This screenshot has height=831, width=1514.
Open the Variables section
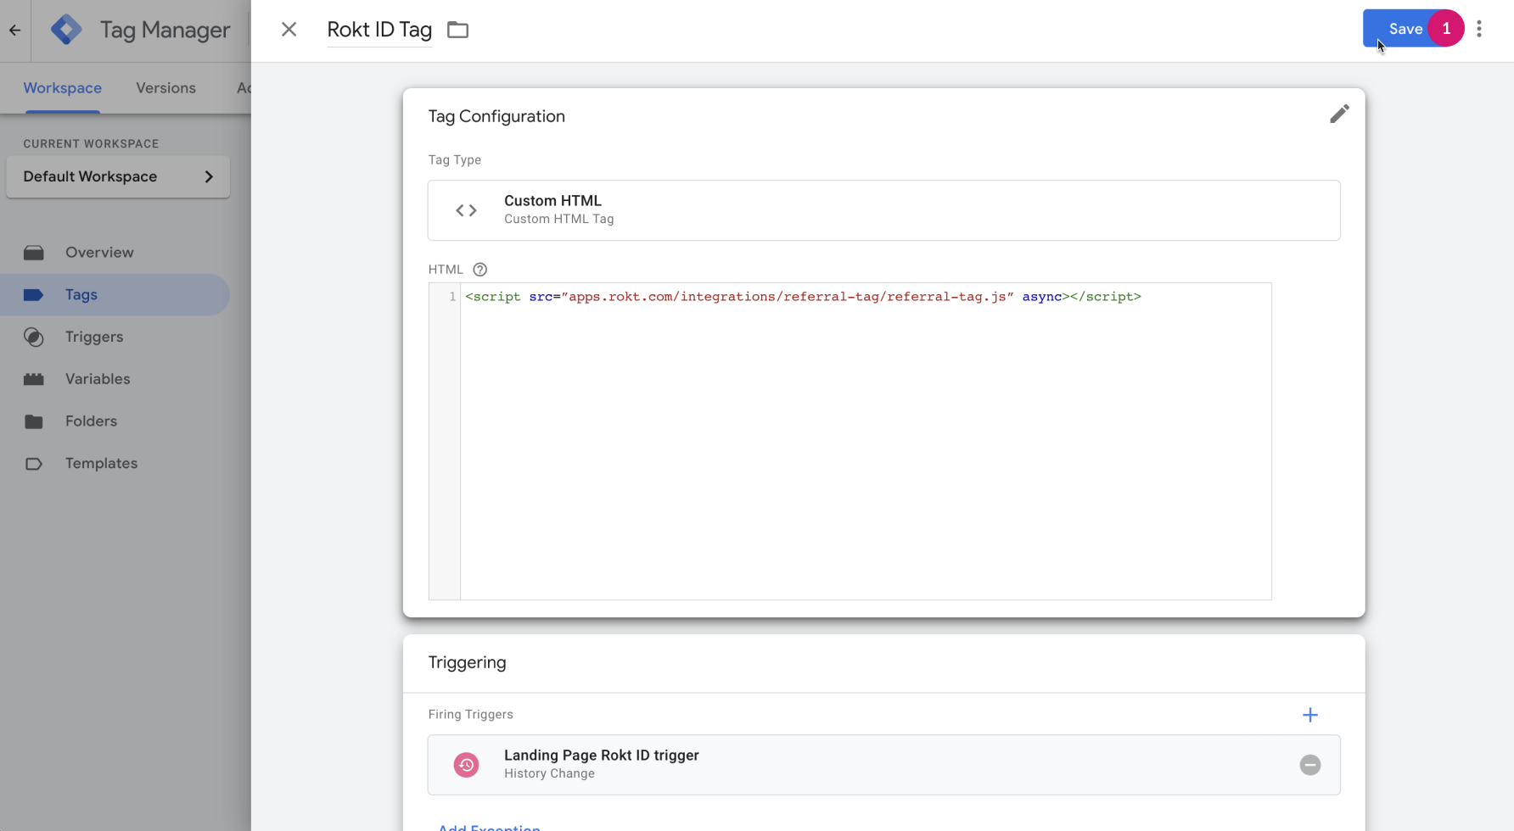pyautogui.click(x=115, y=379)
